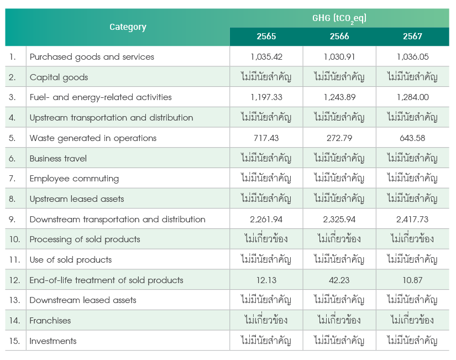Select the 1,284.00 value cell

412,97
